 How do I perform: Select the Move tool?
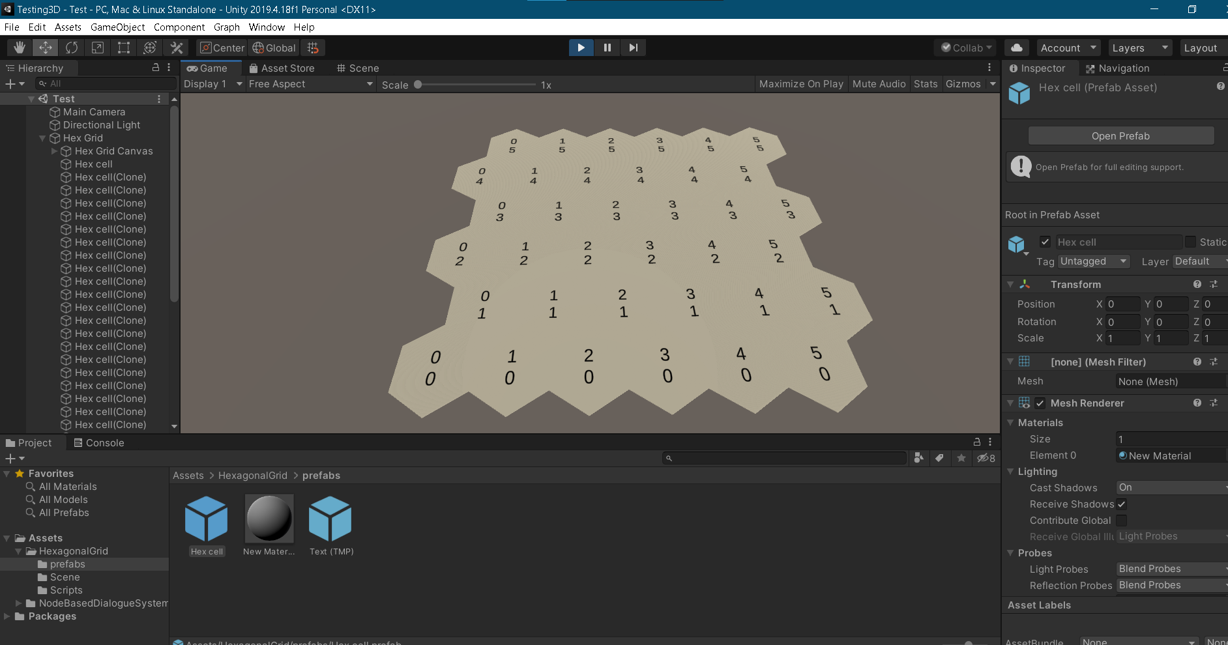45,47
